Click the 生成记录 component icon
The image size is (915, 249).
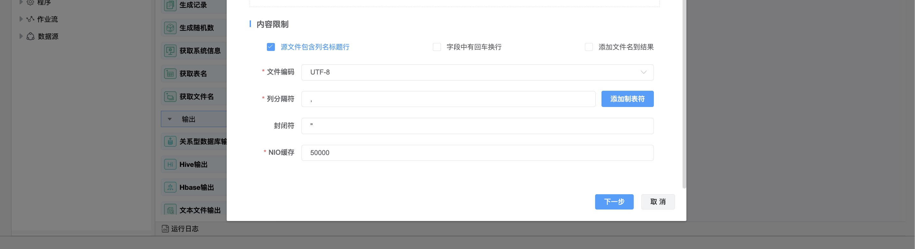[170, 5]
